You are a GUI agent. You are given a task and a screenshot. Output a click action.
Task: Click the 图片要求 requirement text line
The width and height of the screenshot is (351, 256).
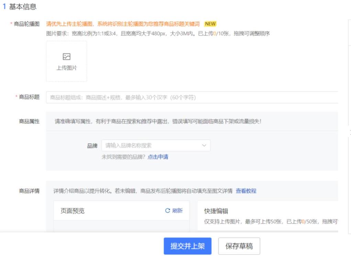tap(158, 34)
